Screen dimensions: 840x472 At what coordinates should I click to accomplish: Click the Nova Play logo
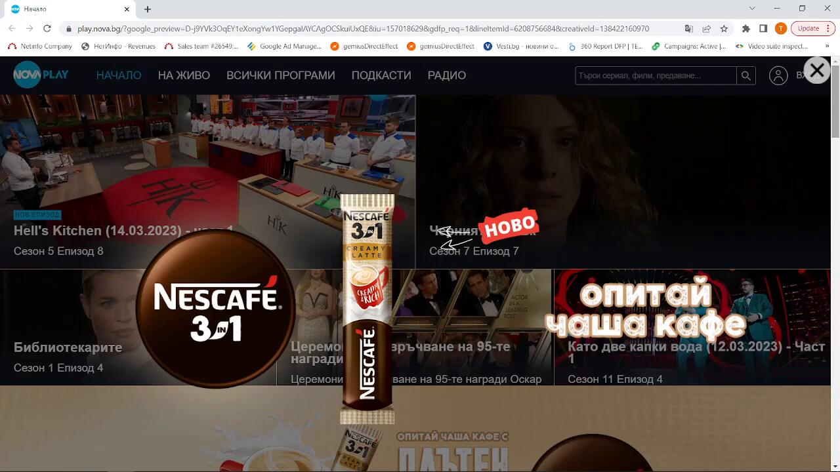(x=41, y=75)
